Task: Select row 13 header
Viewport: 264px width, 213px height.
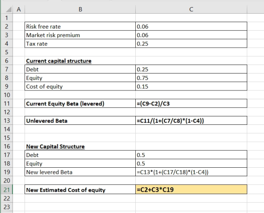Action: 7,121
